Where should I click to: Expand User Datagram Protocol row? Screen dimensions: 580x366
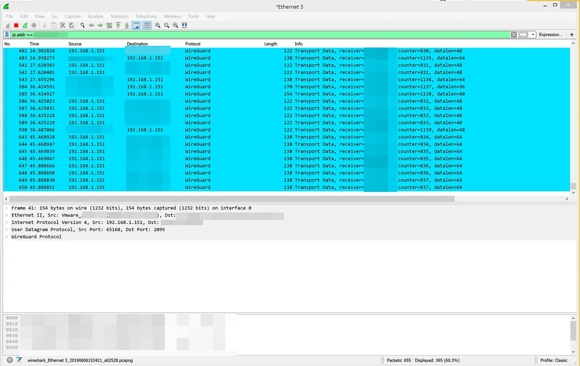pyautogui.click(x=6, y=230)
